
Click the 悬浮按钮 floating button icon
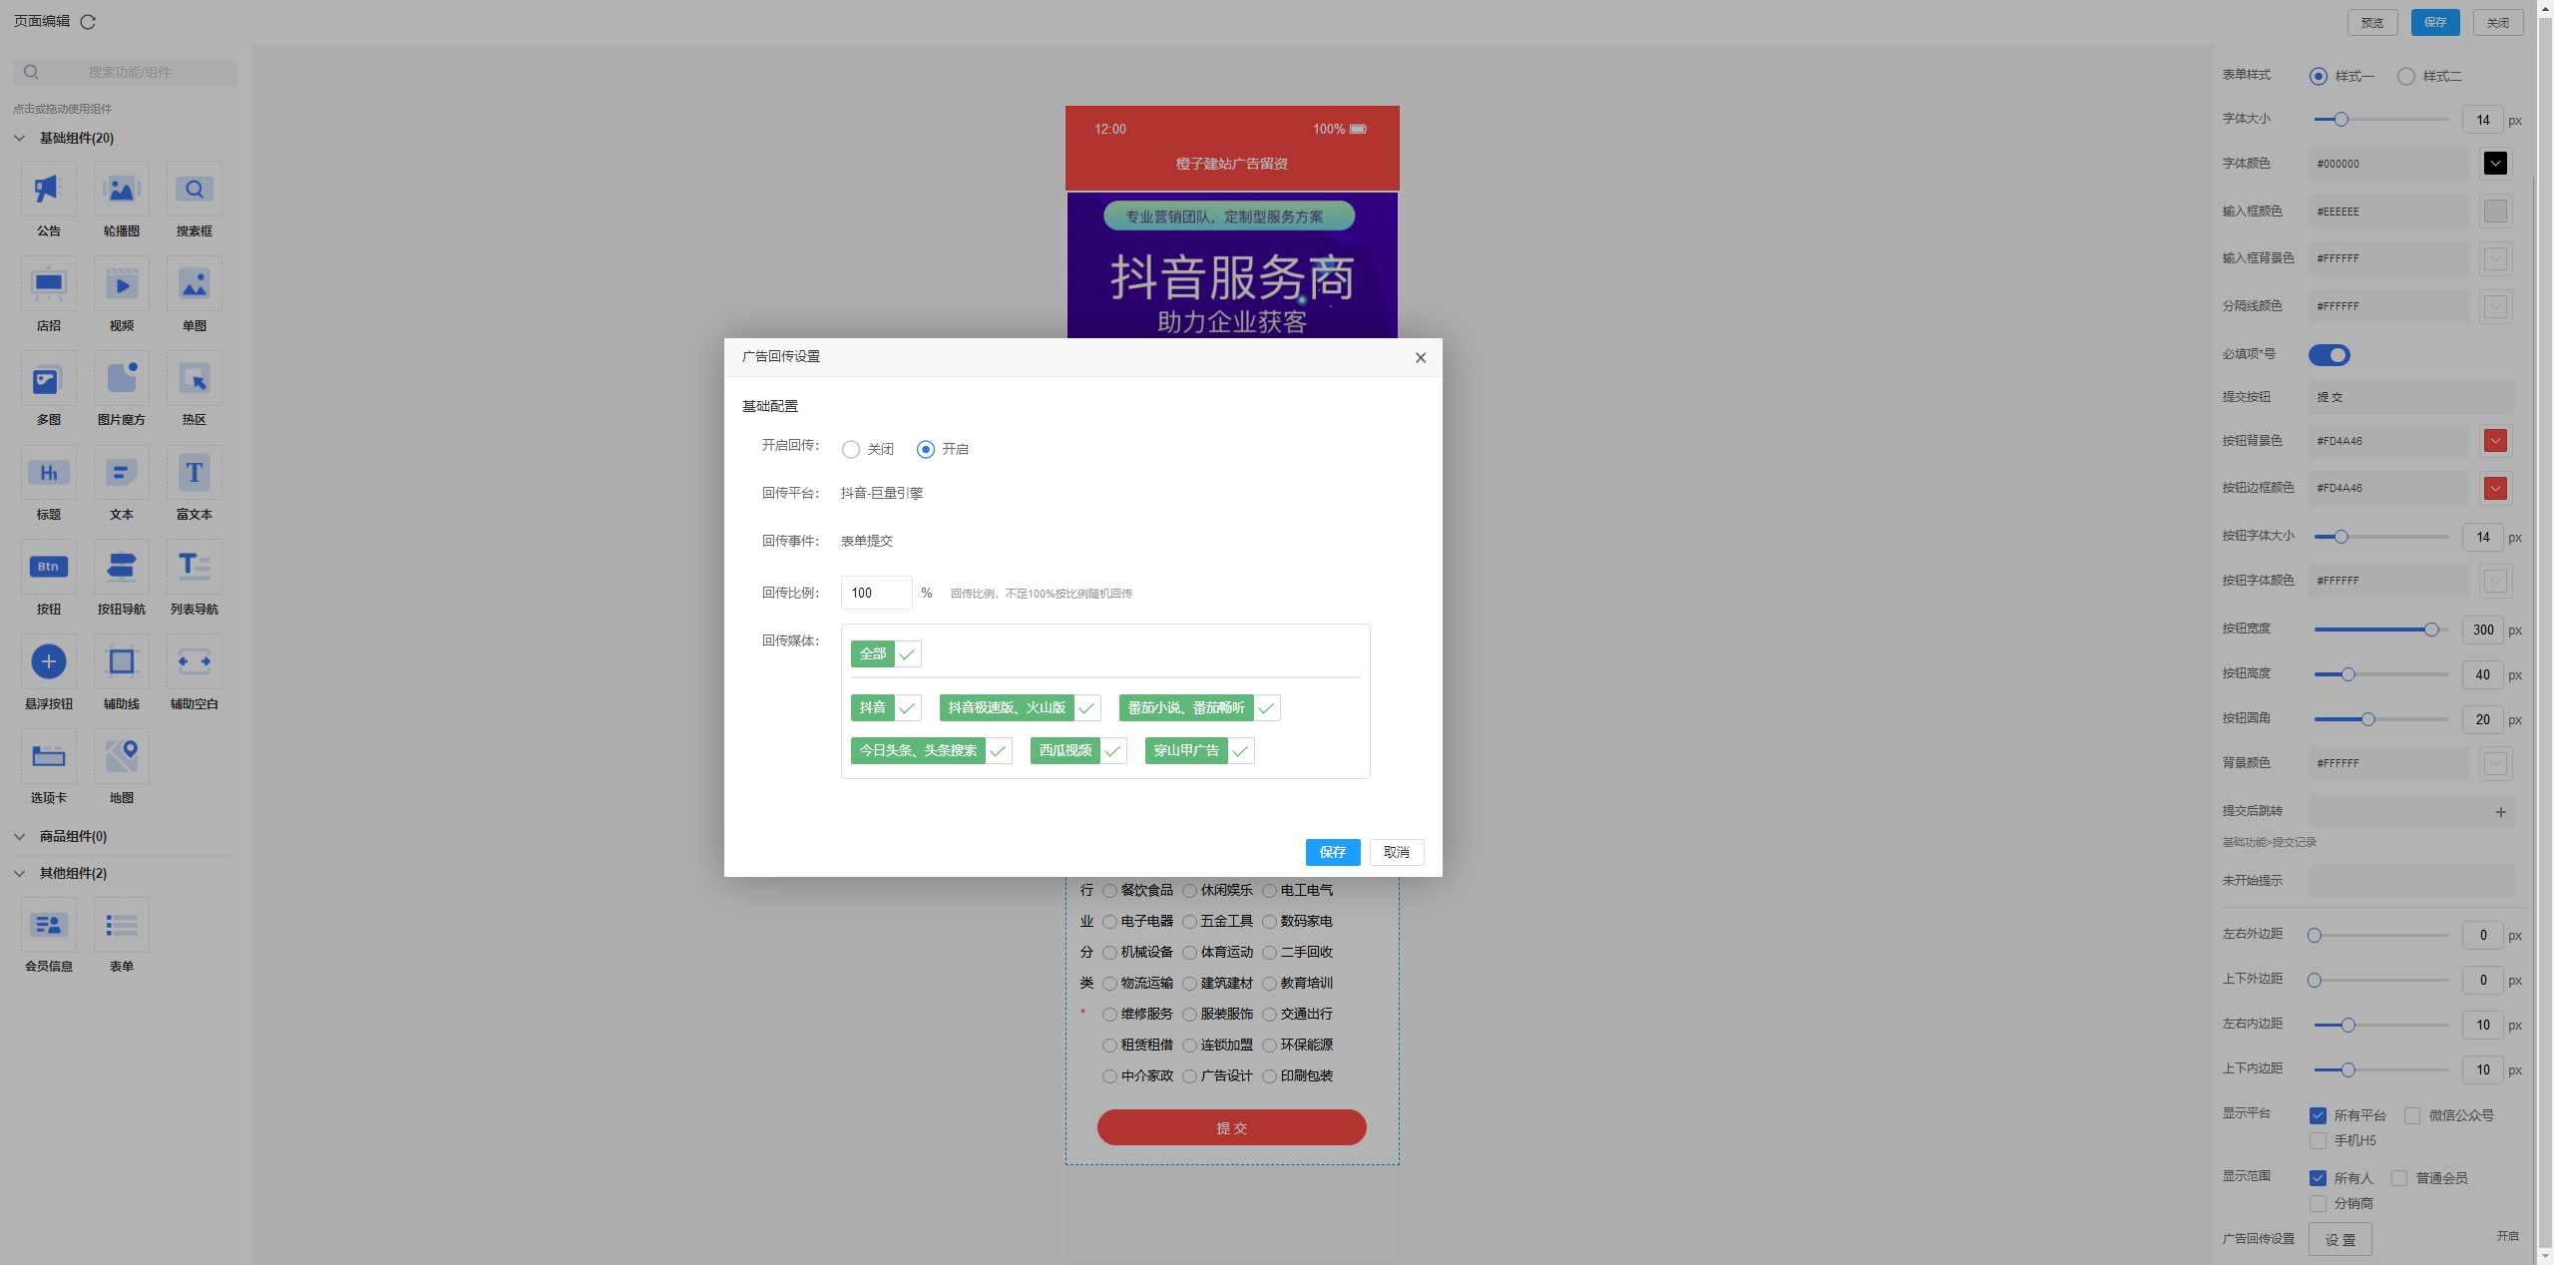coord(48,662)
